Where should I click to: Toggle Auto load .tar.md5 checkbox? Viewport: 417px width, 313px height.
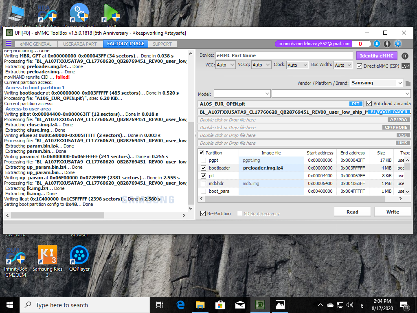[x=369, y=103]
